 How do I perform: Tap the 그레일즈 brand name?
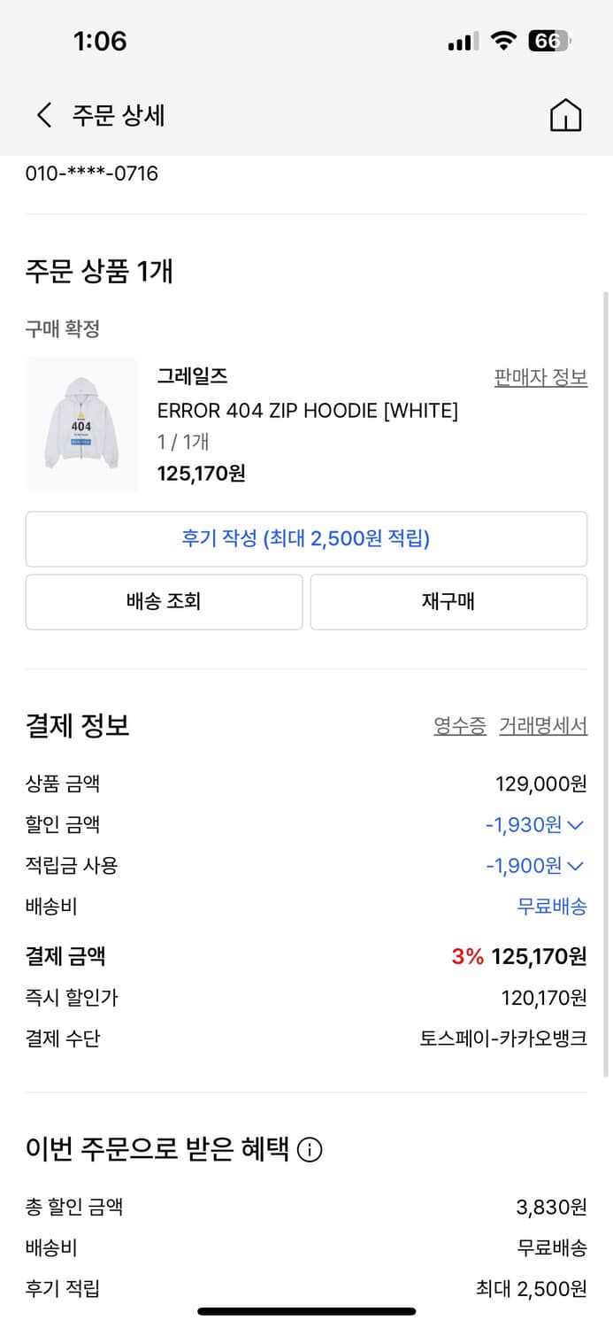click(x=192, y=376)
